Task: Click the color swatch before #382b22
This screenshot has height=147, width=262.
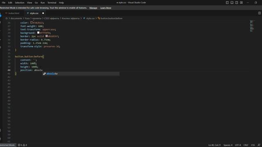Action: [32, 22]
